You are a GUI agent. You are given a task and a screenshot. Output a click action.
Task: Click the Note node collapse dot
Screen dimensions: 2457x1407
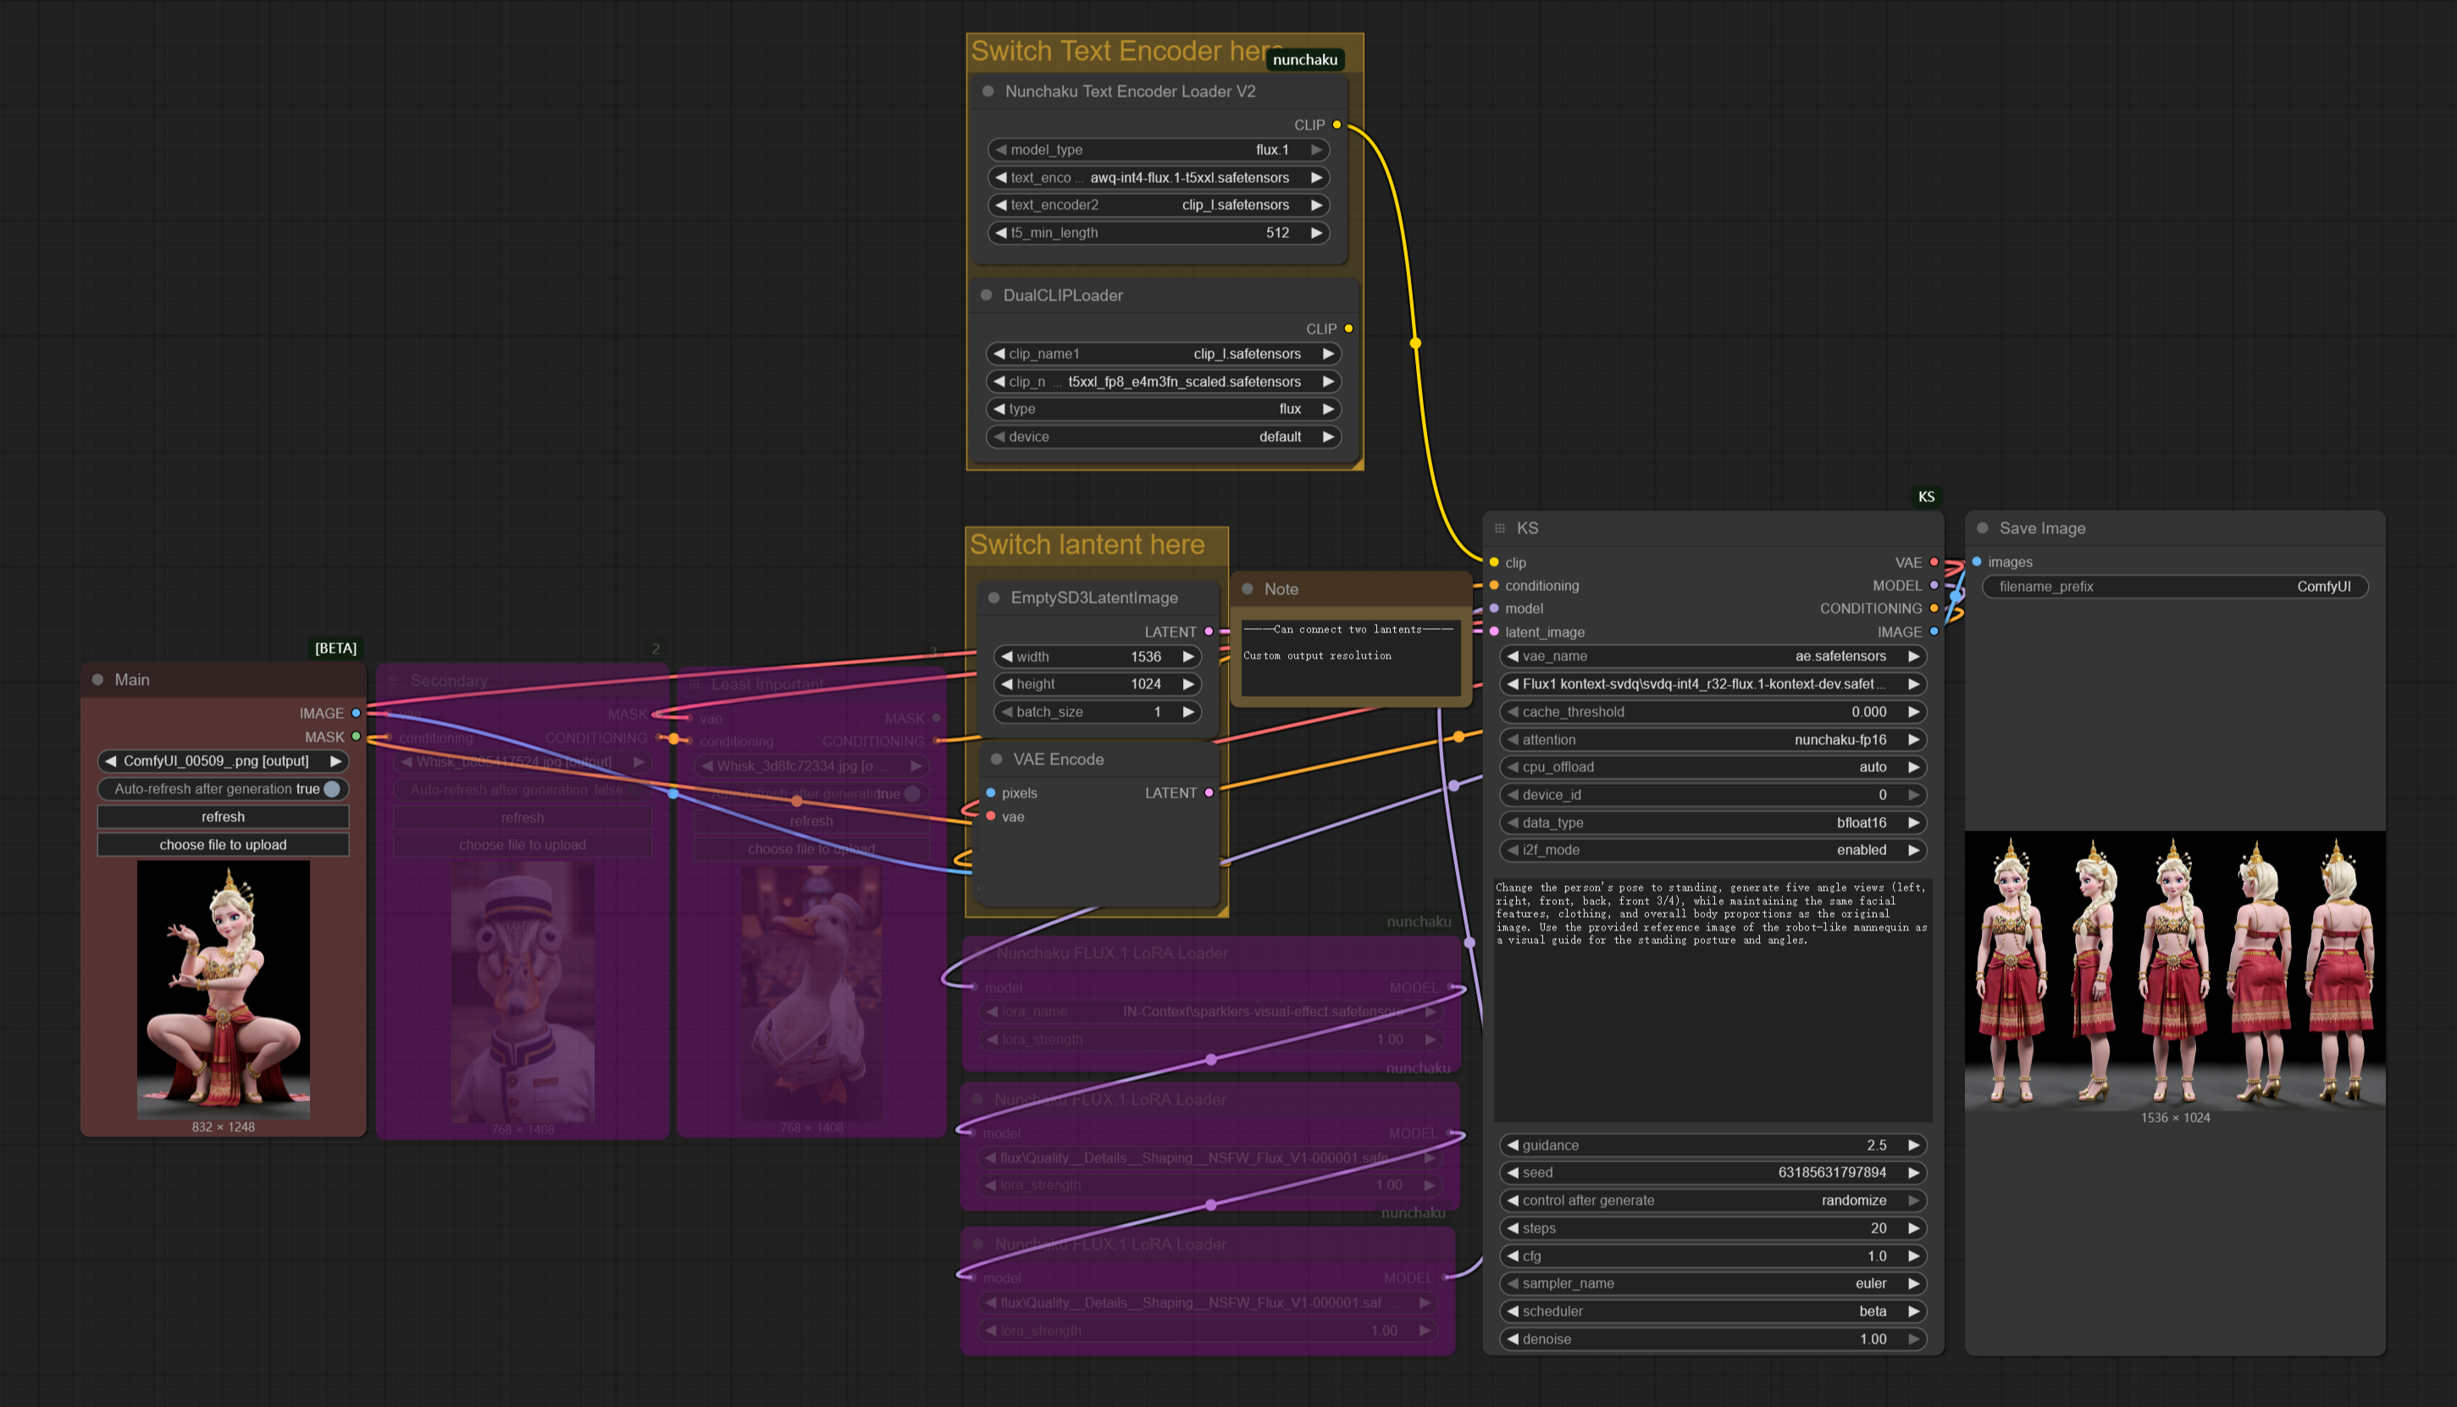1247,589
